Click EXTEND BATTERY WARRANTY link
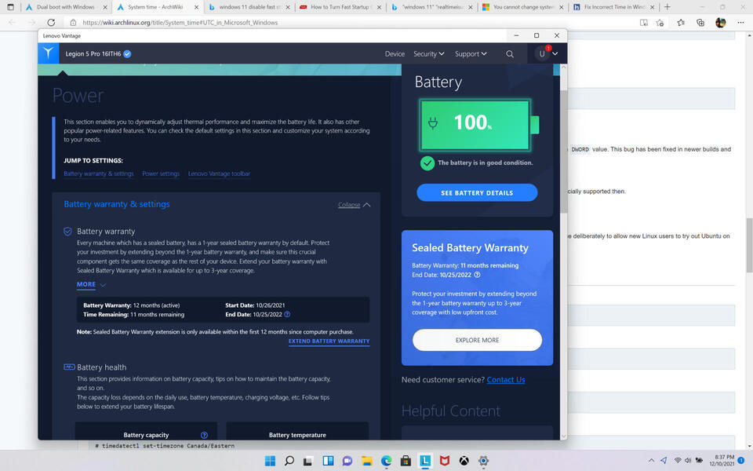The width and height of the screenshot is (753, 471). (x=329, y=341)
